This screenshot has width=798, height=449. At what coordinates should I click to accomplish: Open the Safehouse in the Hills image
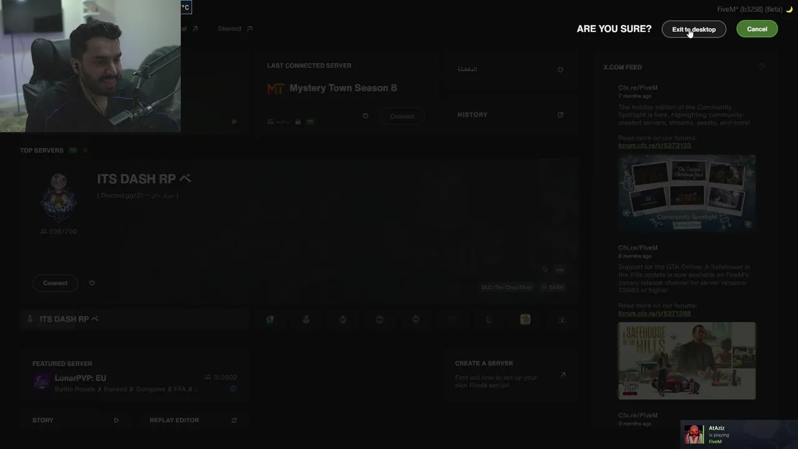(x=686, y=360)
